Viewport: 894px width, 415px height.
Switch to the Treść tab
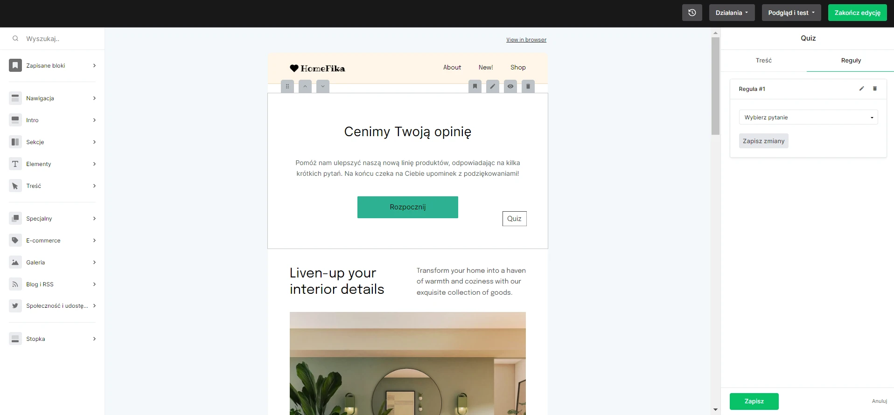point(764,61)
